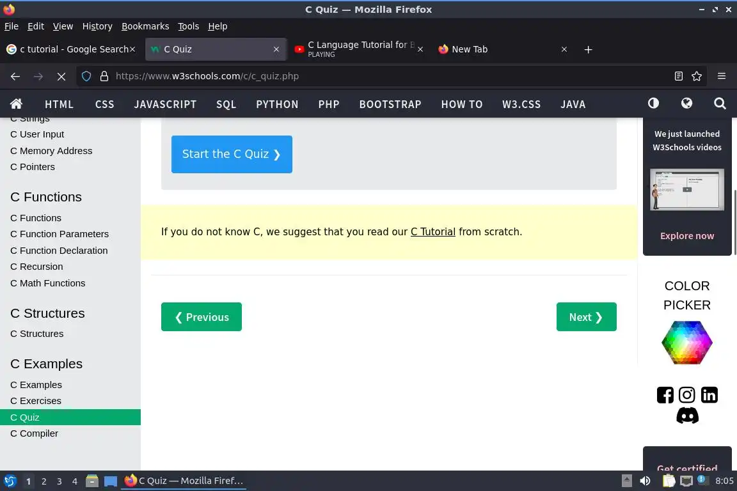Click the taskbar volume speaker icon
Screen dimensions: 737x491
click(x=646, y=481)
